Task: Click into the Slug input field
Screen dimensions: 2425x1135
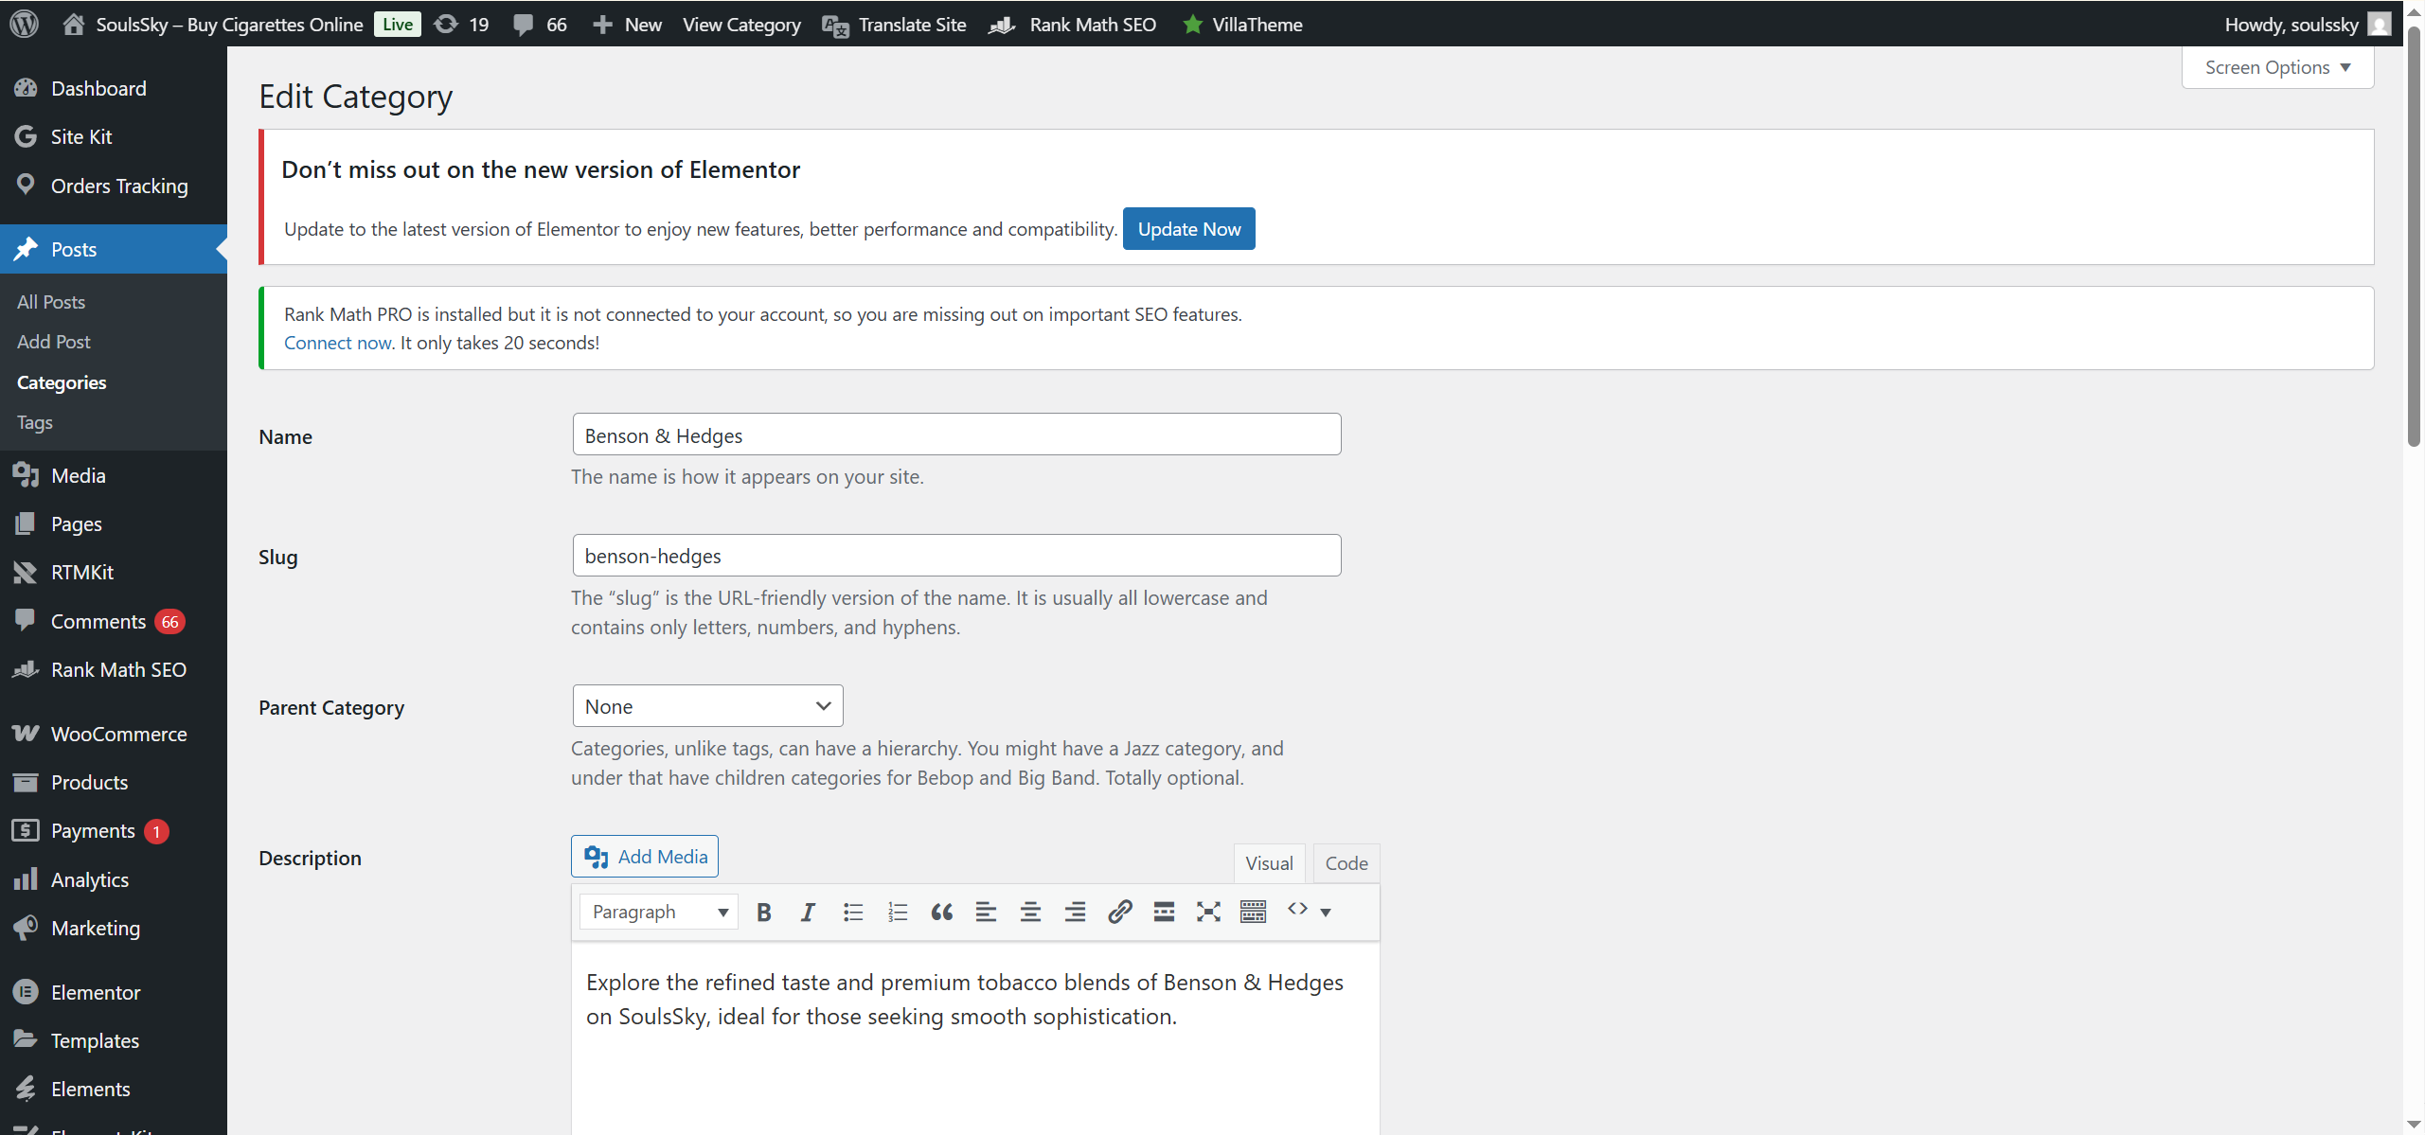Action: (956, 556)
